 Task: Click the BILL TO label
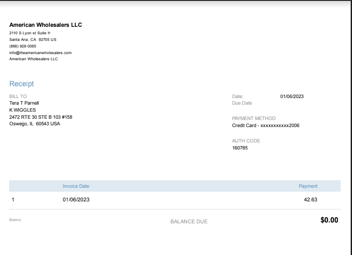(x=18, y=96)
